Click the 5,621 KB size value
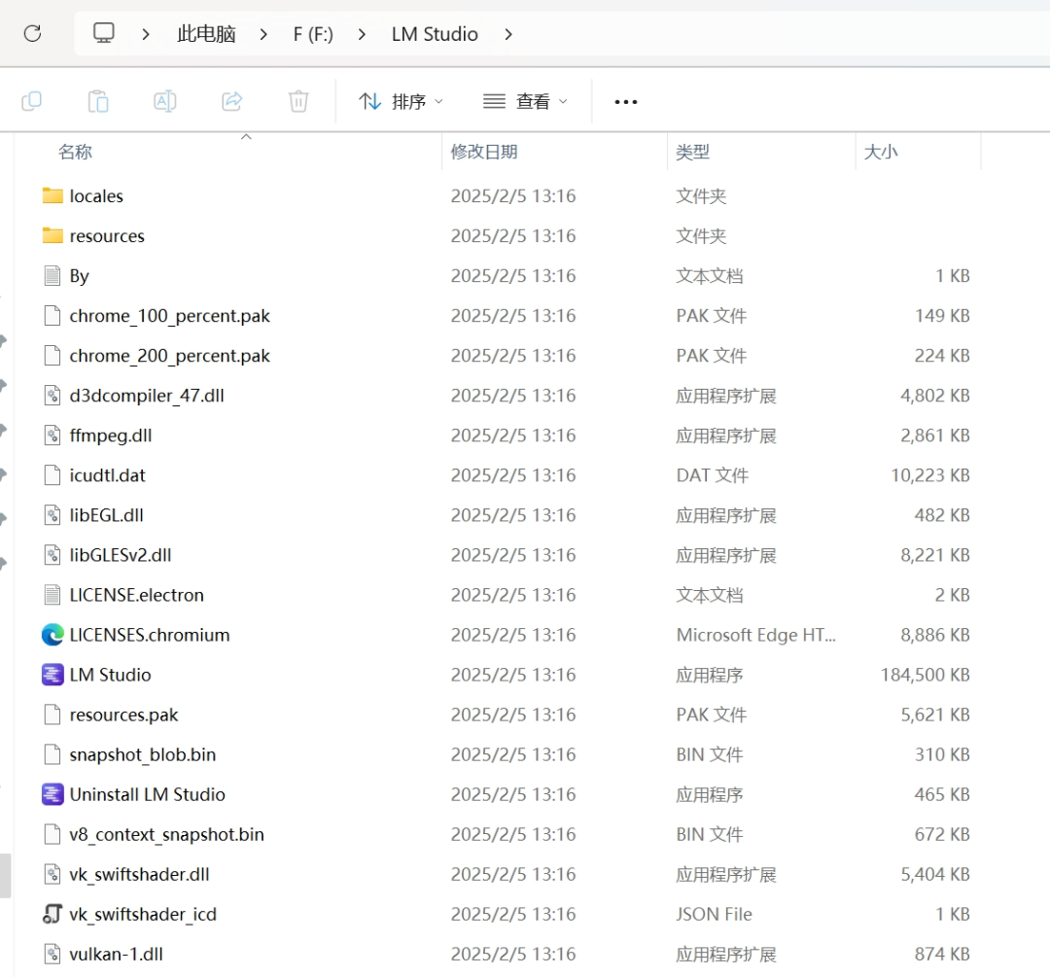 coord(935,715)
